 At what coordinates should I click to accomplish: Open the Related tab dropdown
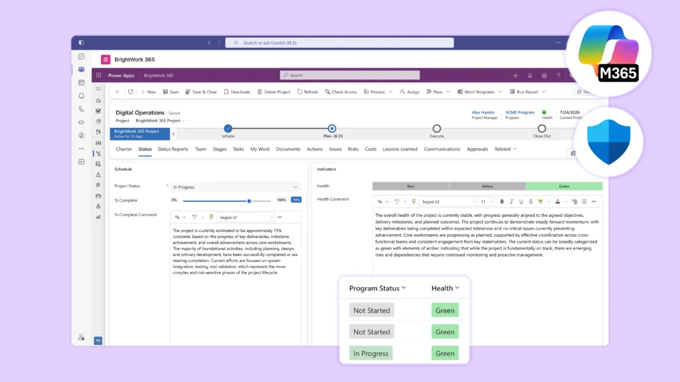(505, 149)
